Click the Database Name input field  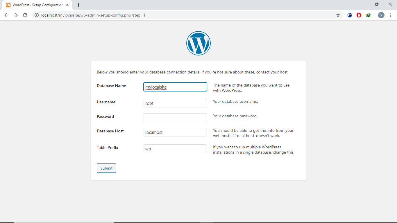coord(175,87)
